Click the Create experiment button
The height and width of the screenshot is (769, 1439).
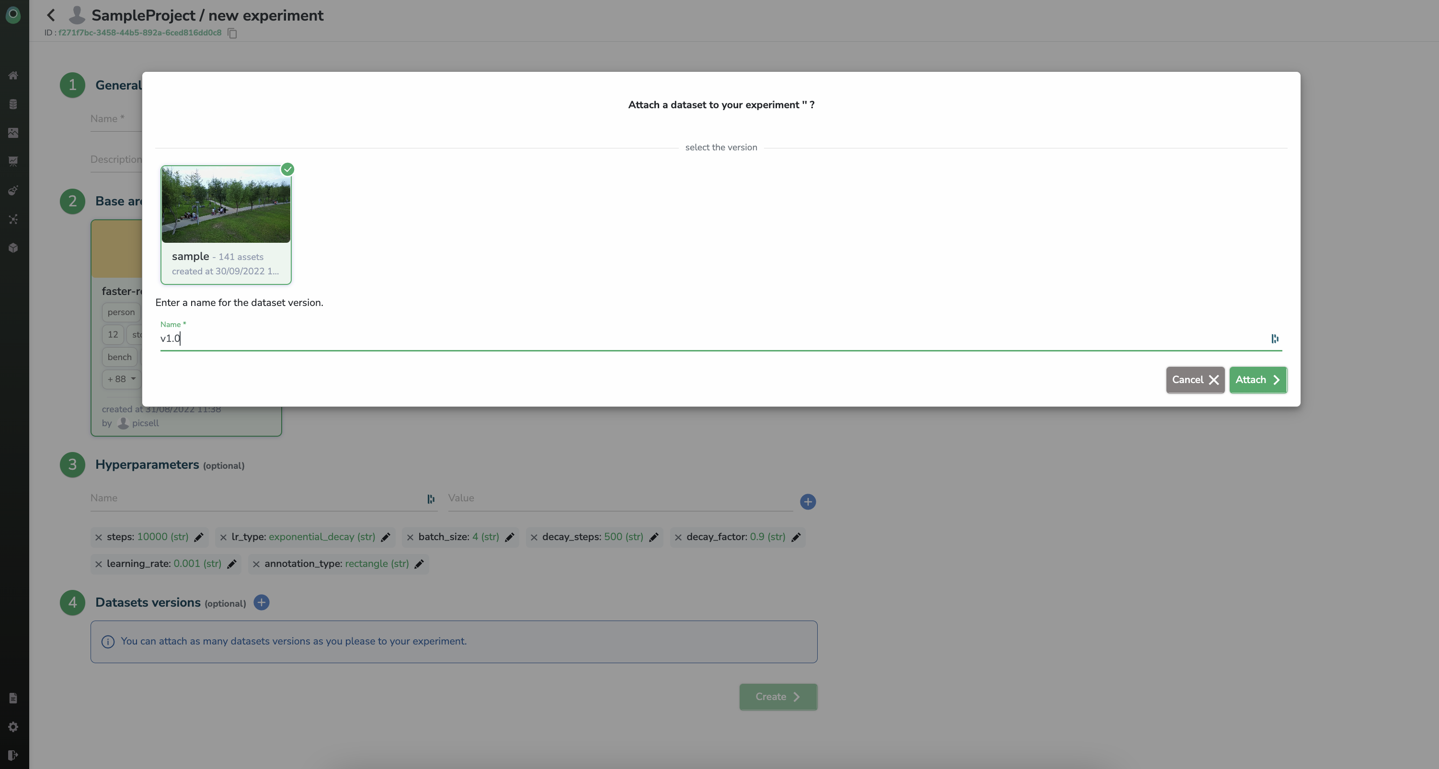777,697
